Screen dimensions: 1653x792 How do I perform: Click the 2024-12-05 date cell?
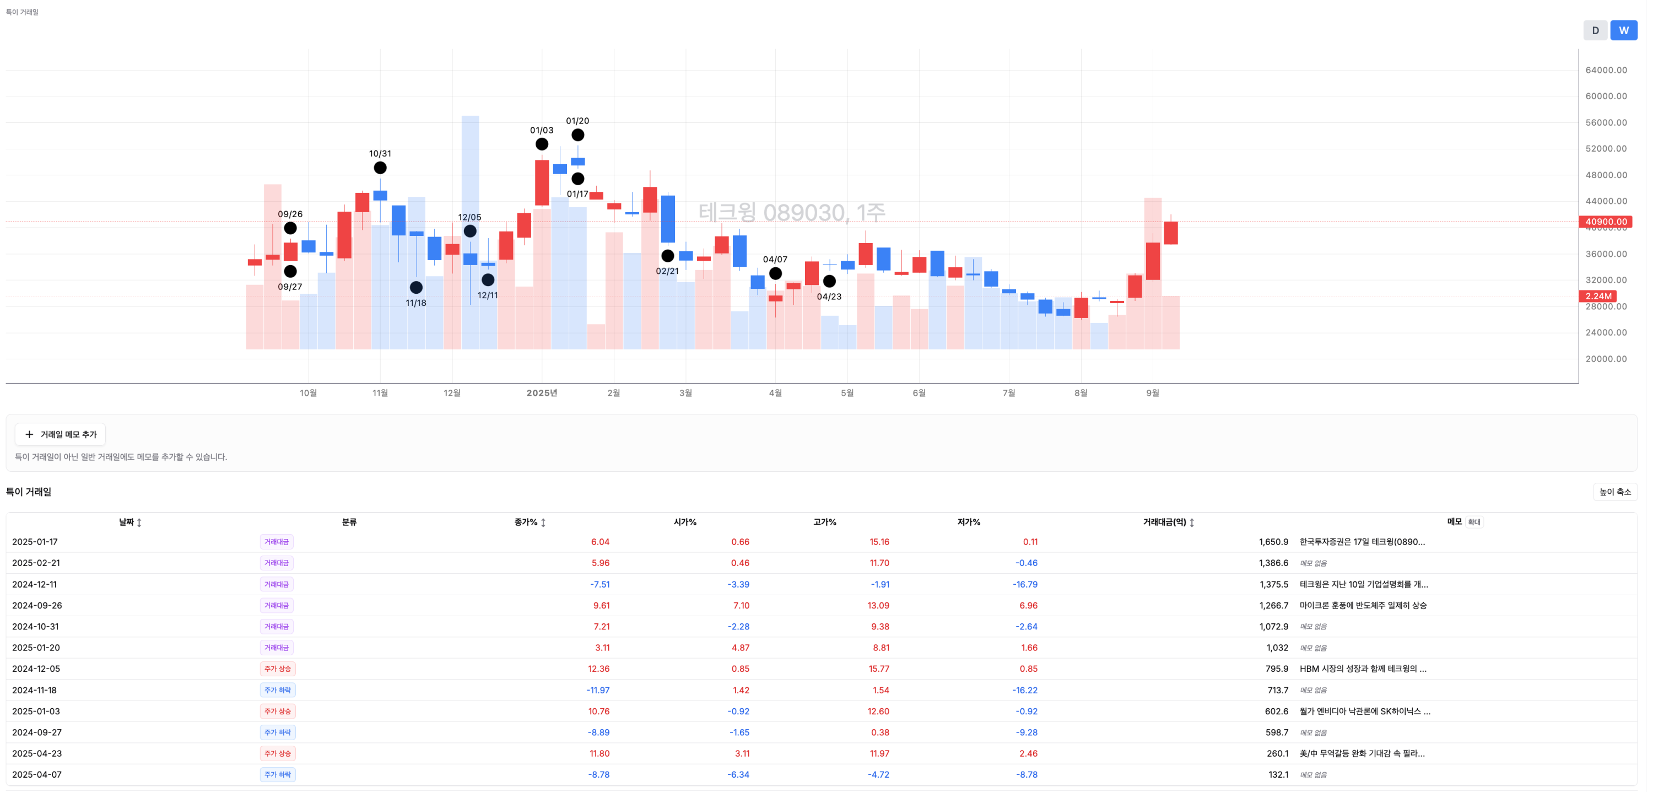36,669
